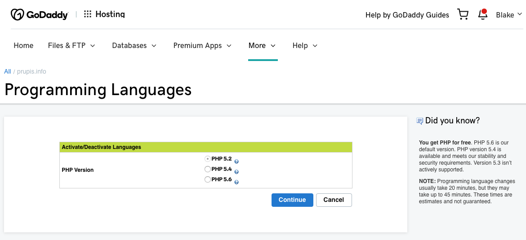The height and width of the screenshot is (240, 526).
Task: Pick the PHP 5.6 radio option
Action: pyautogui.click(x=207, y=179)
